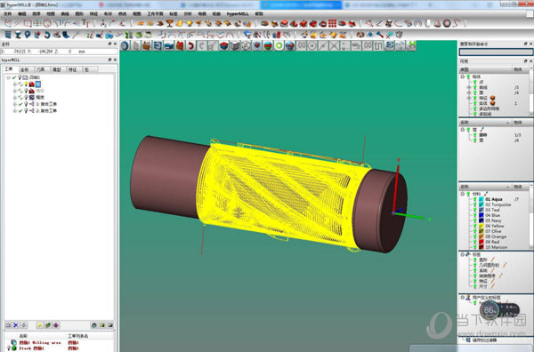Expand the 曲线 entry in the visibility panel
Viewport: 534px width, 352px height.
(469, 87)
